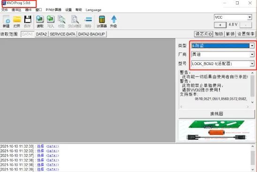Click the 新建 (New) toolbar icon
Screen dimensions: 257x172
tap(6, 21)
